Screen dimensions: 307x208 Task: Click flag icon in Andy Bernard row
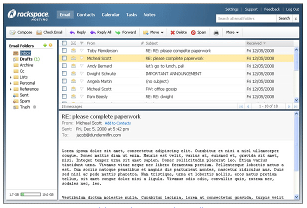[81, 66]
